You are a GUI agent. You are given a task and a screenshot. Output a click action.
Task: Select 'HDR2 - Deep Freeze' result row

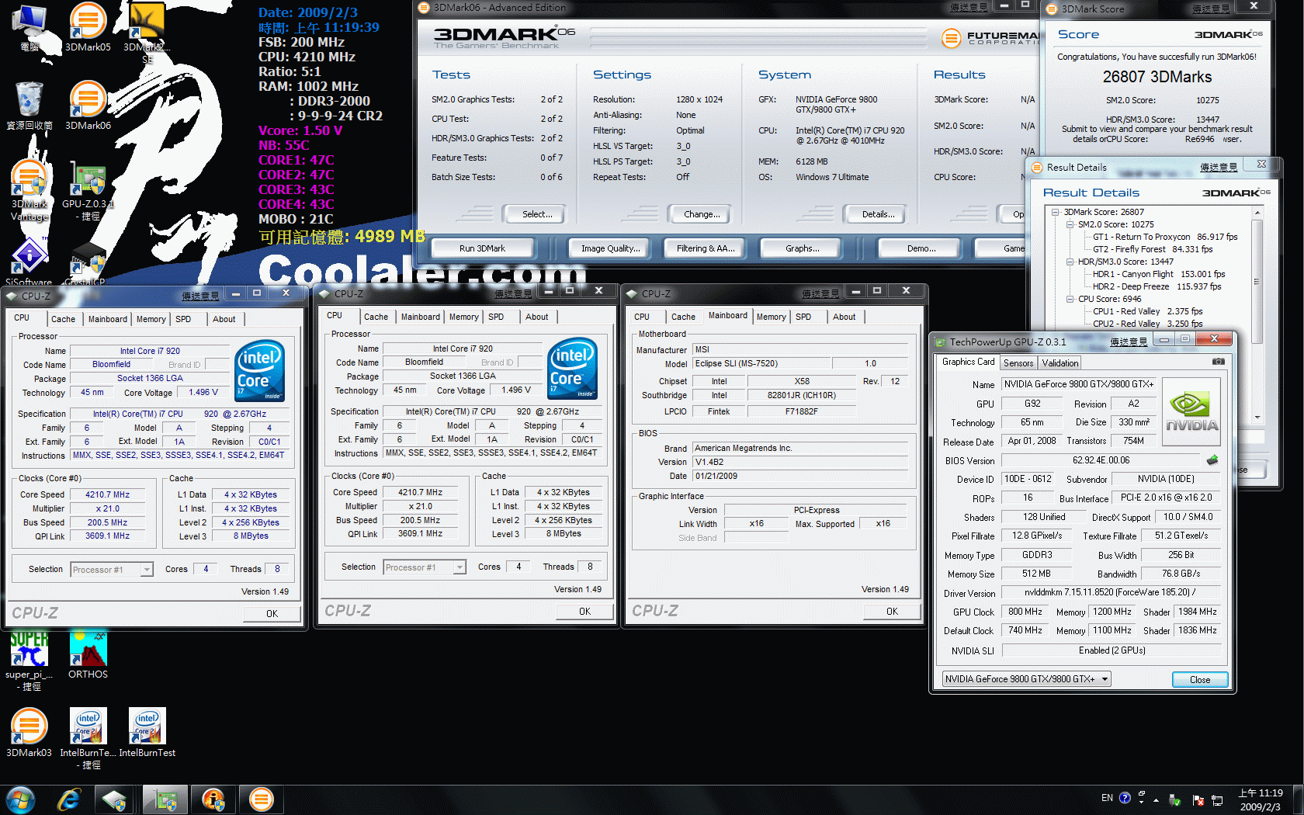[x=1157, y=286]
